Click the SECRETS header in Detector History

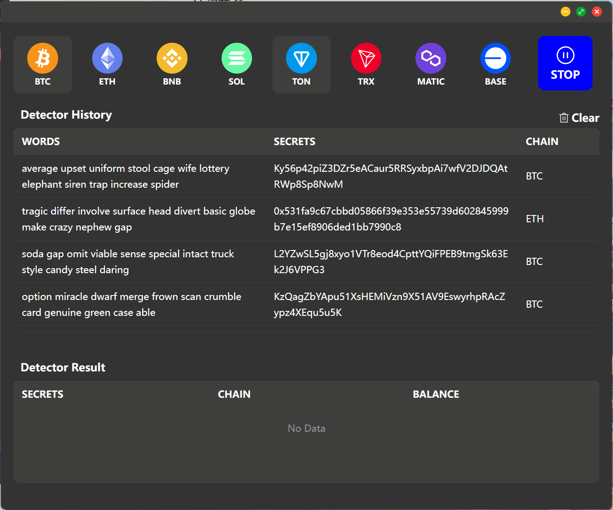pos(294,142)
